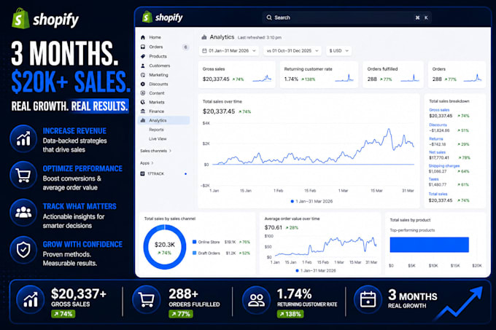Screen dimensions: 496x330
Task: Click the magnifier icon in search bar
Action: 269,17
